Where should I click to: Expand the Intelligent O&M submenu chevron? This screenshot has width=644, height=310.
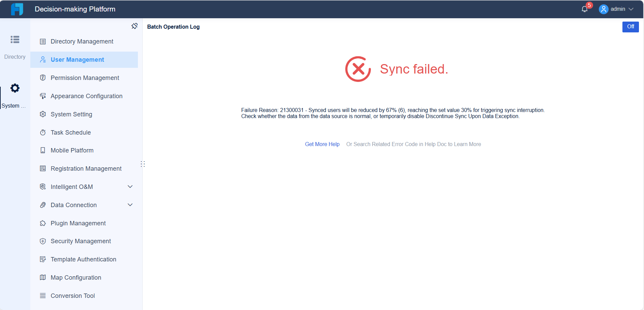click(130, 187)
